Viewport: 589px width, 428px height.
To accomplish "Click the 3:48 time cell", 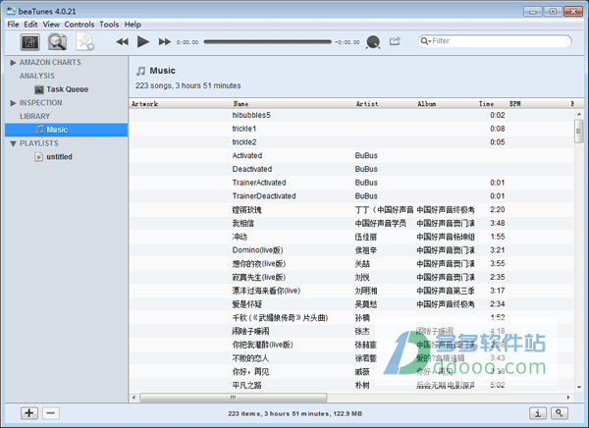I will (x=498, y=223).
